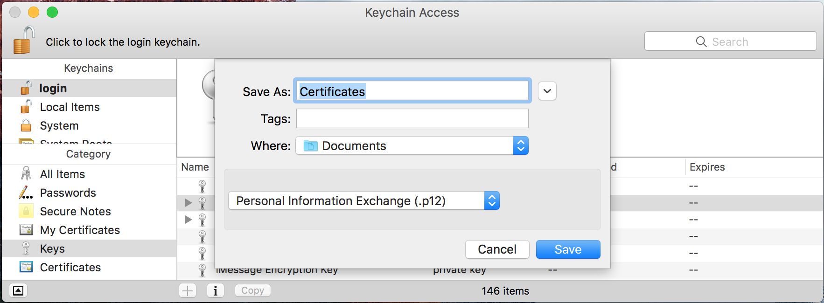Click the System keychain lock icon

(x=26, y=125)
